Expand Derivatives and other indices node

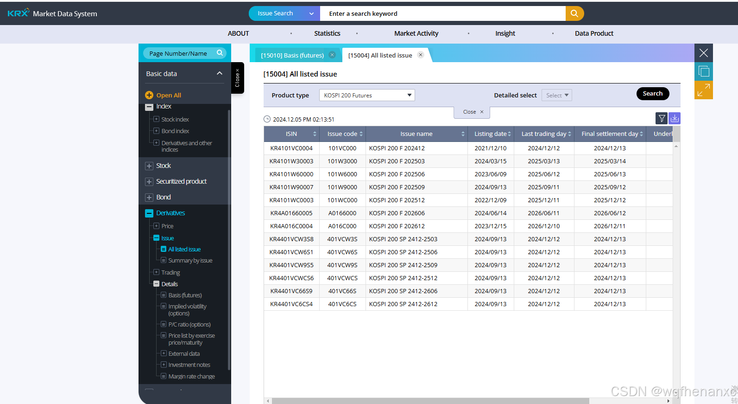[x=157, y=143]
